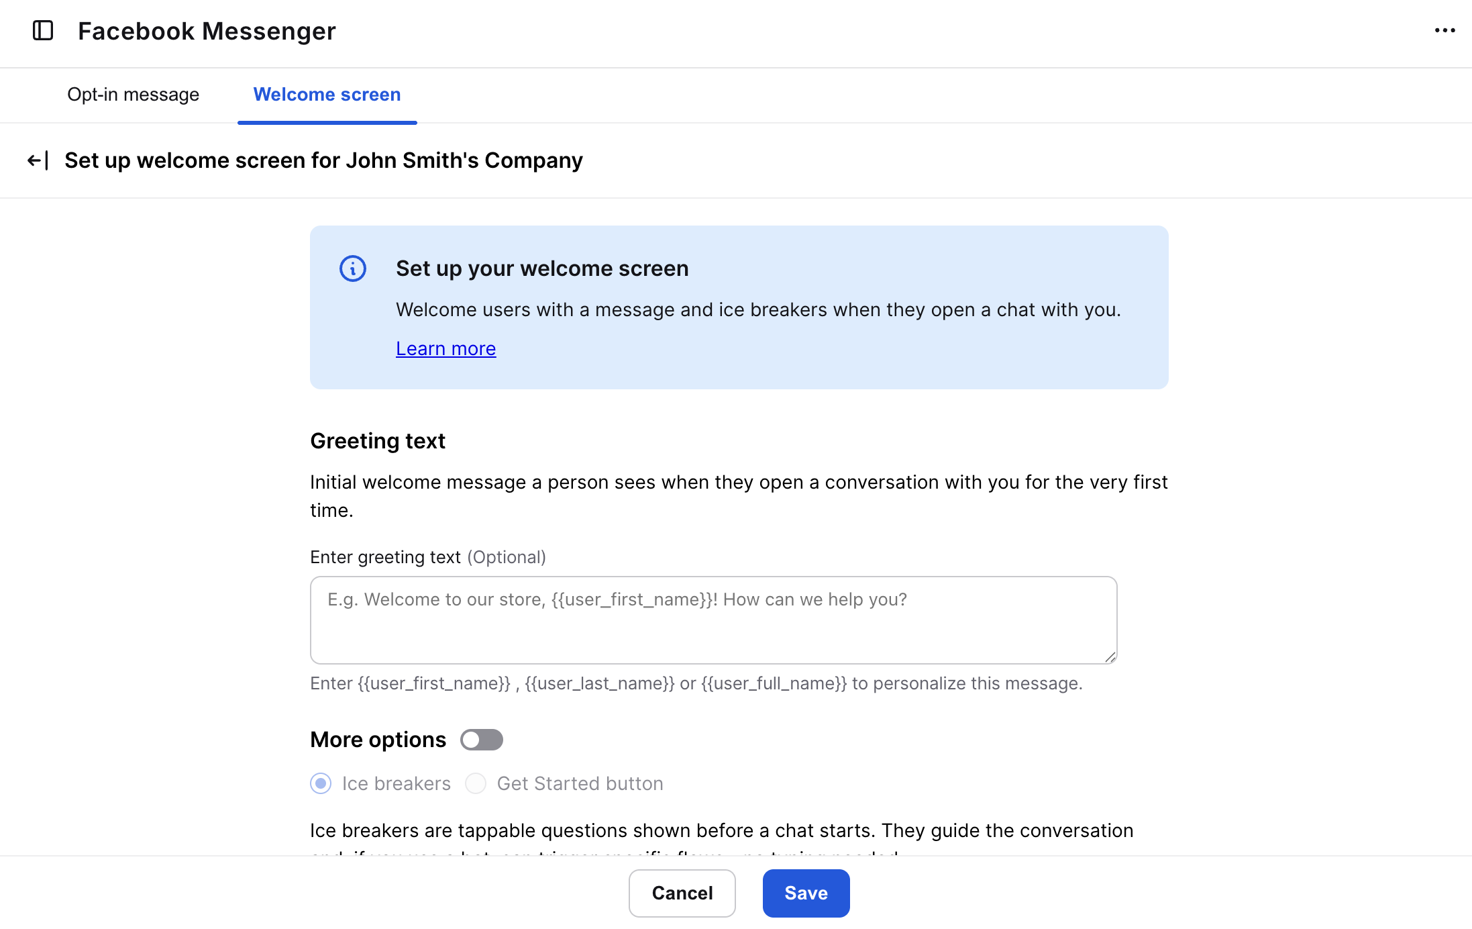Save the welcome screen settings

point(806,893)
